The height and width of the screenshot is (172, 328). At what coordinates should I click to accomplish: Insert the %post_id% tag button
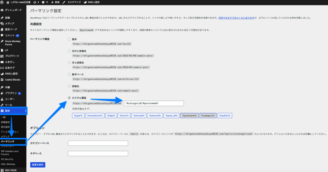click(x=171, y=116)
